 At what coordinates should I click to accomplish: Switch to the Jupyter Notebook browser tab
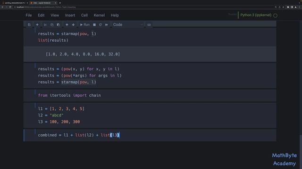pos(43,3)
